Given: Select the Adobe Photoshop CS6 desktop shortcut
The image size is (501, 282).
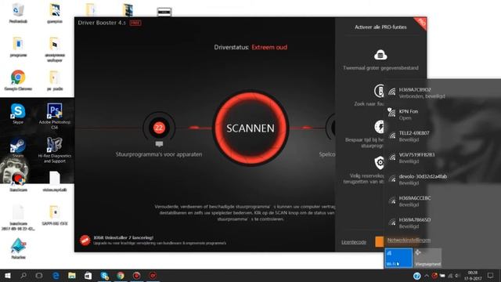Looking at the screenshot, I should [x=55, y=116].
